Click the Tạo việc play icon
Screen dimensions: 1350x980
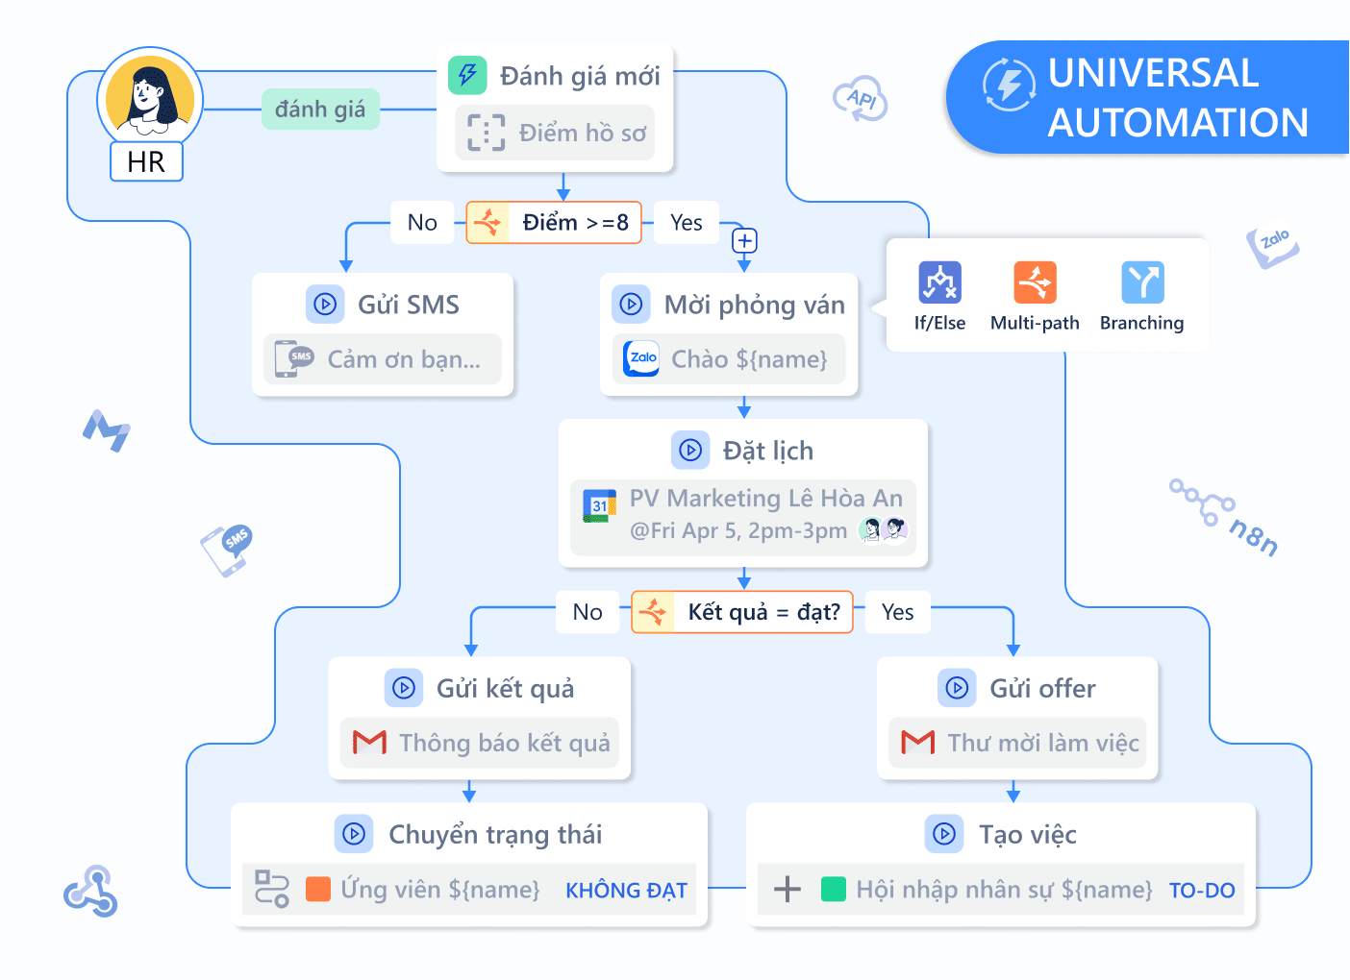coord(944,834)
